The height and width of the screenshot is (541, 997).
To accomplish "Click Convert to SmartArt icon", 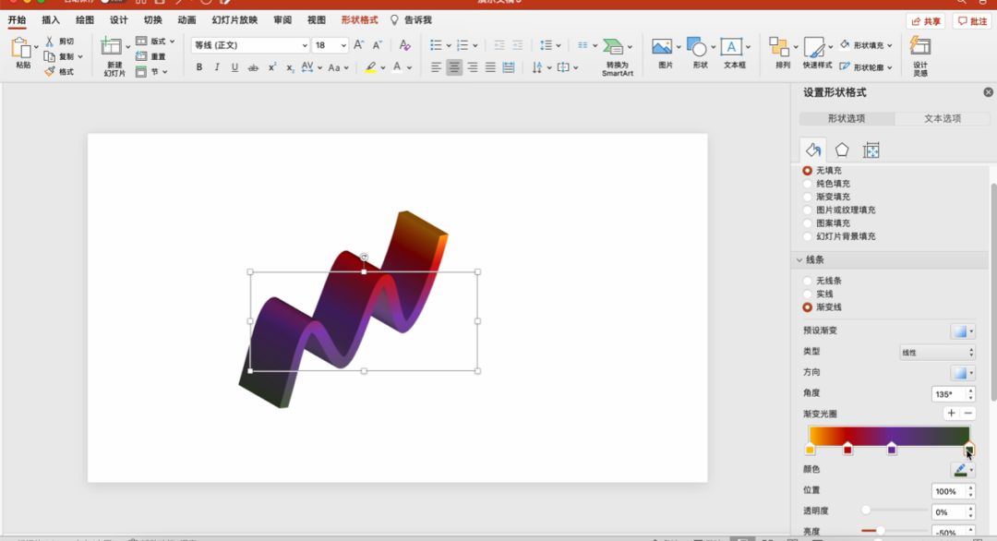I will click(614, 46).
